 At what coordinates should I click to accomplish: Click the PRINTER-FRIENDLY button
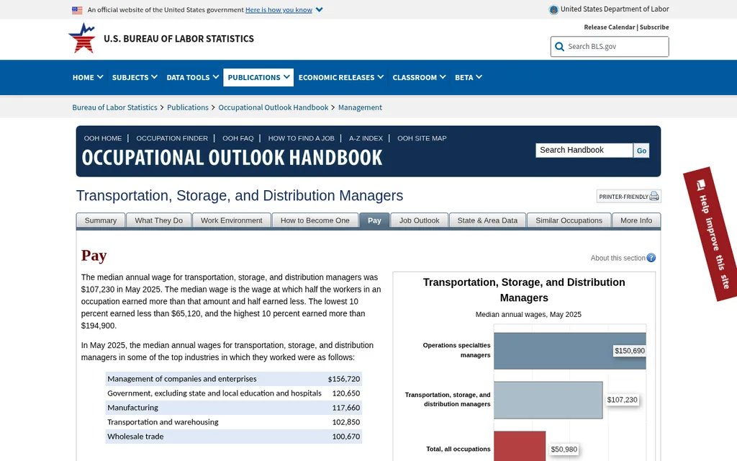pyautogui.click(x=629, y=196)
